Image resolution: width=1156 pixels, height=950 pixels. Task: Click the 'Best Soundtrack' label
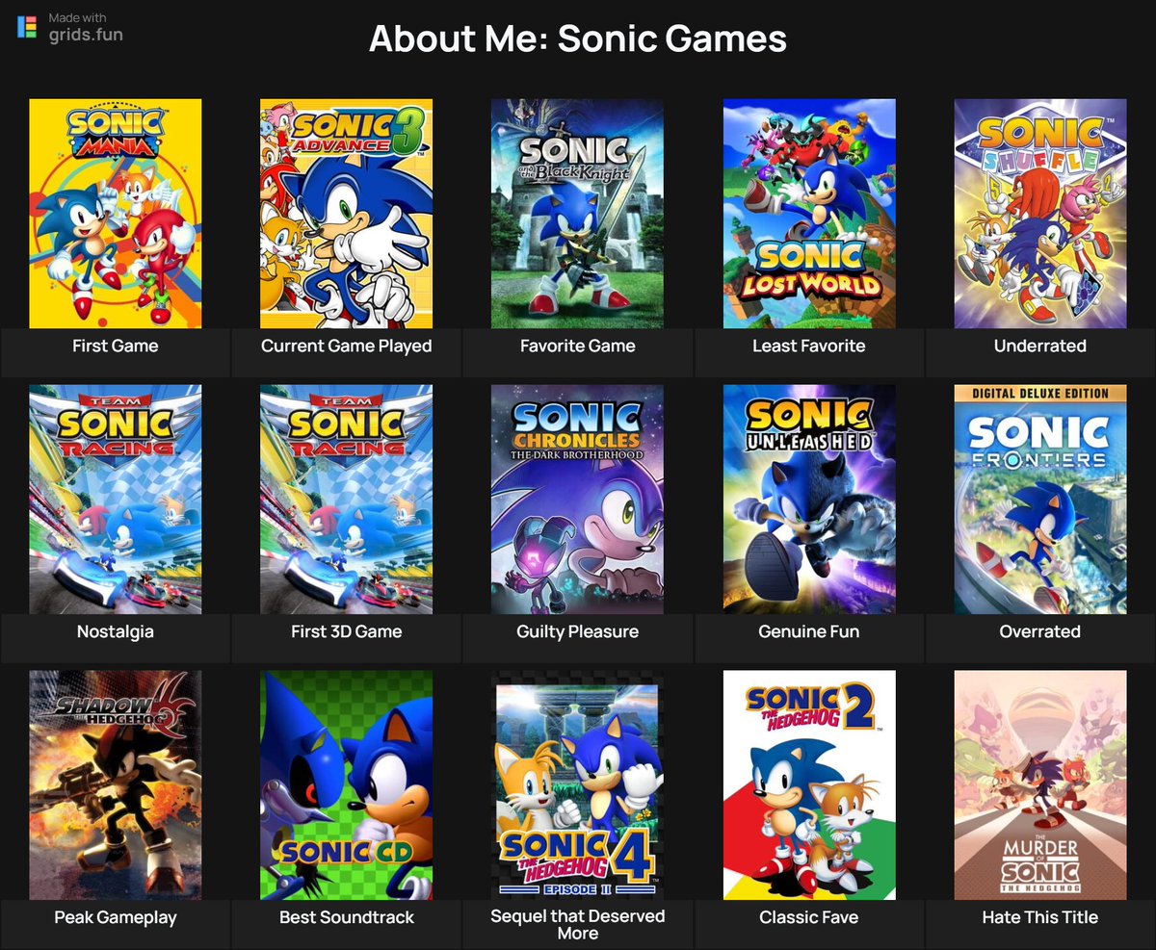[x=347, y=917]
